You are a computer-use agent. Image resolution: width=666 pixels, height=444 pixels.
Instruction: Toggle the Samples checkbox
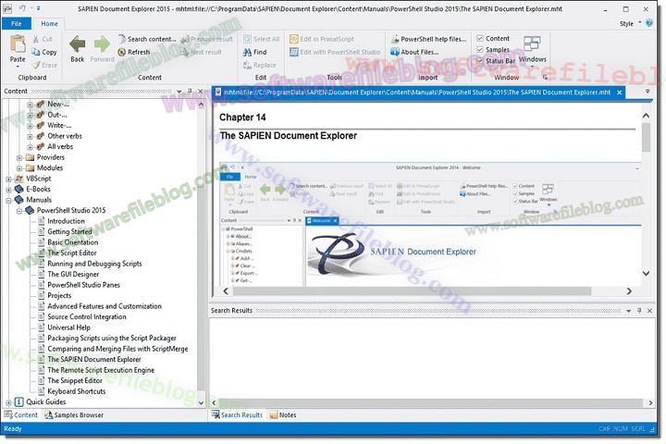click(x=479, y=50)
